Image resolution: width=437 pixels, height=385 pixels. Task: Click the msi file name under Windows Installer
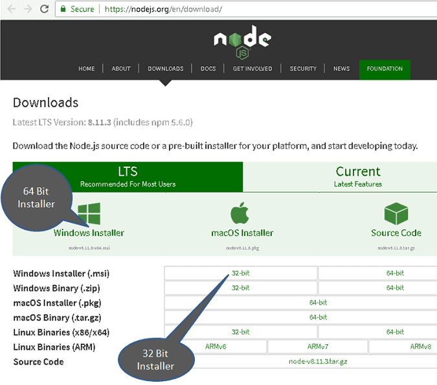point(89,248)
